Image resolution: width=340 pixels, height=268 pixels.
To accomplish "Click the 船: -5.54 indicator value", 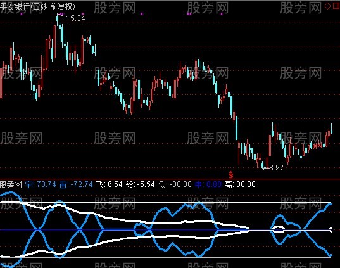I will click(x=141, y=184).
